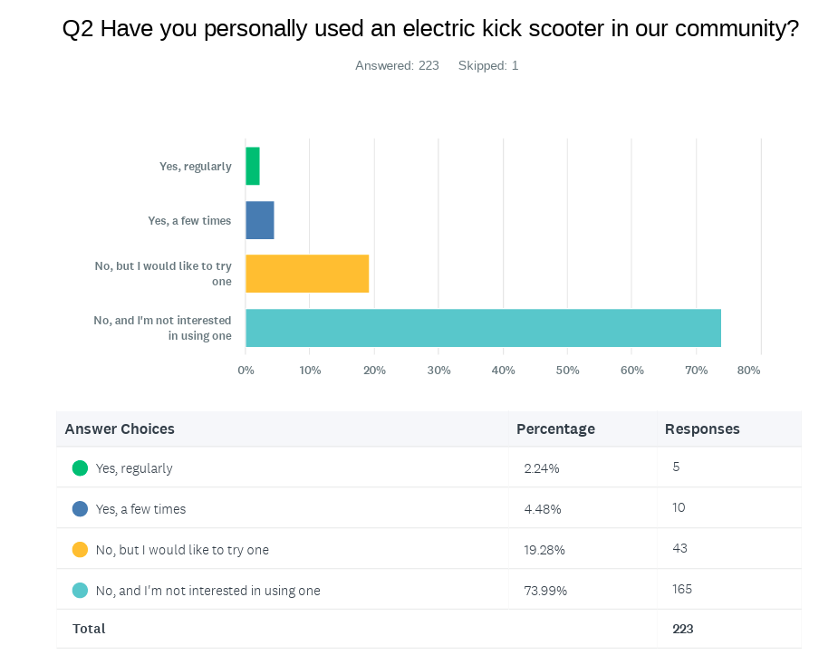
Task: Click the blue 'Yes, a few times' bar
Action: (x=260, y=220)
